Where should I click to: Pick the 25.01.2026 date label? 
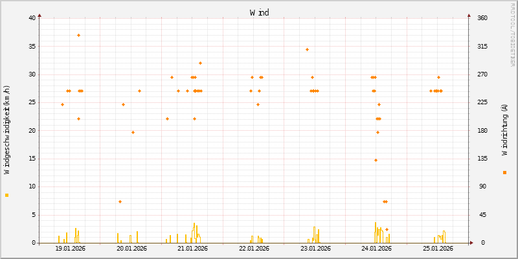tap(437, 248)
